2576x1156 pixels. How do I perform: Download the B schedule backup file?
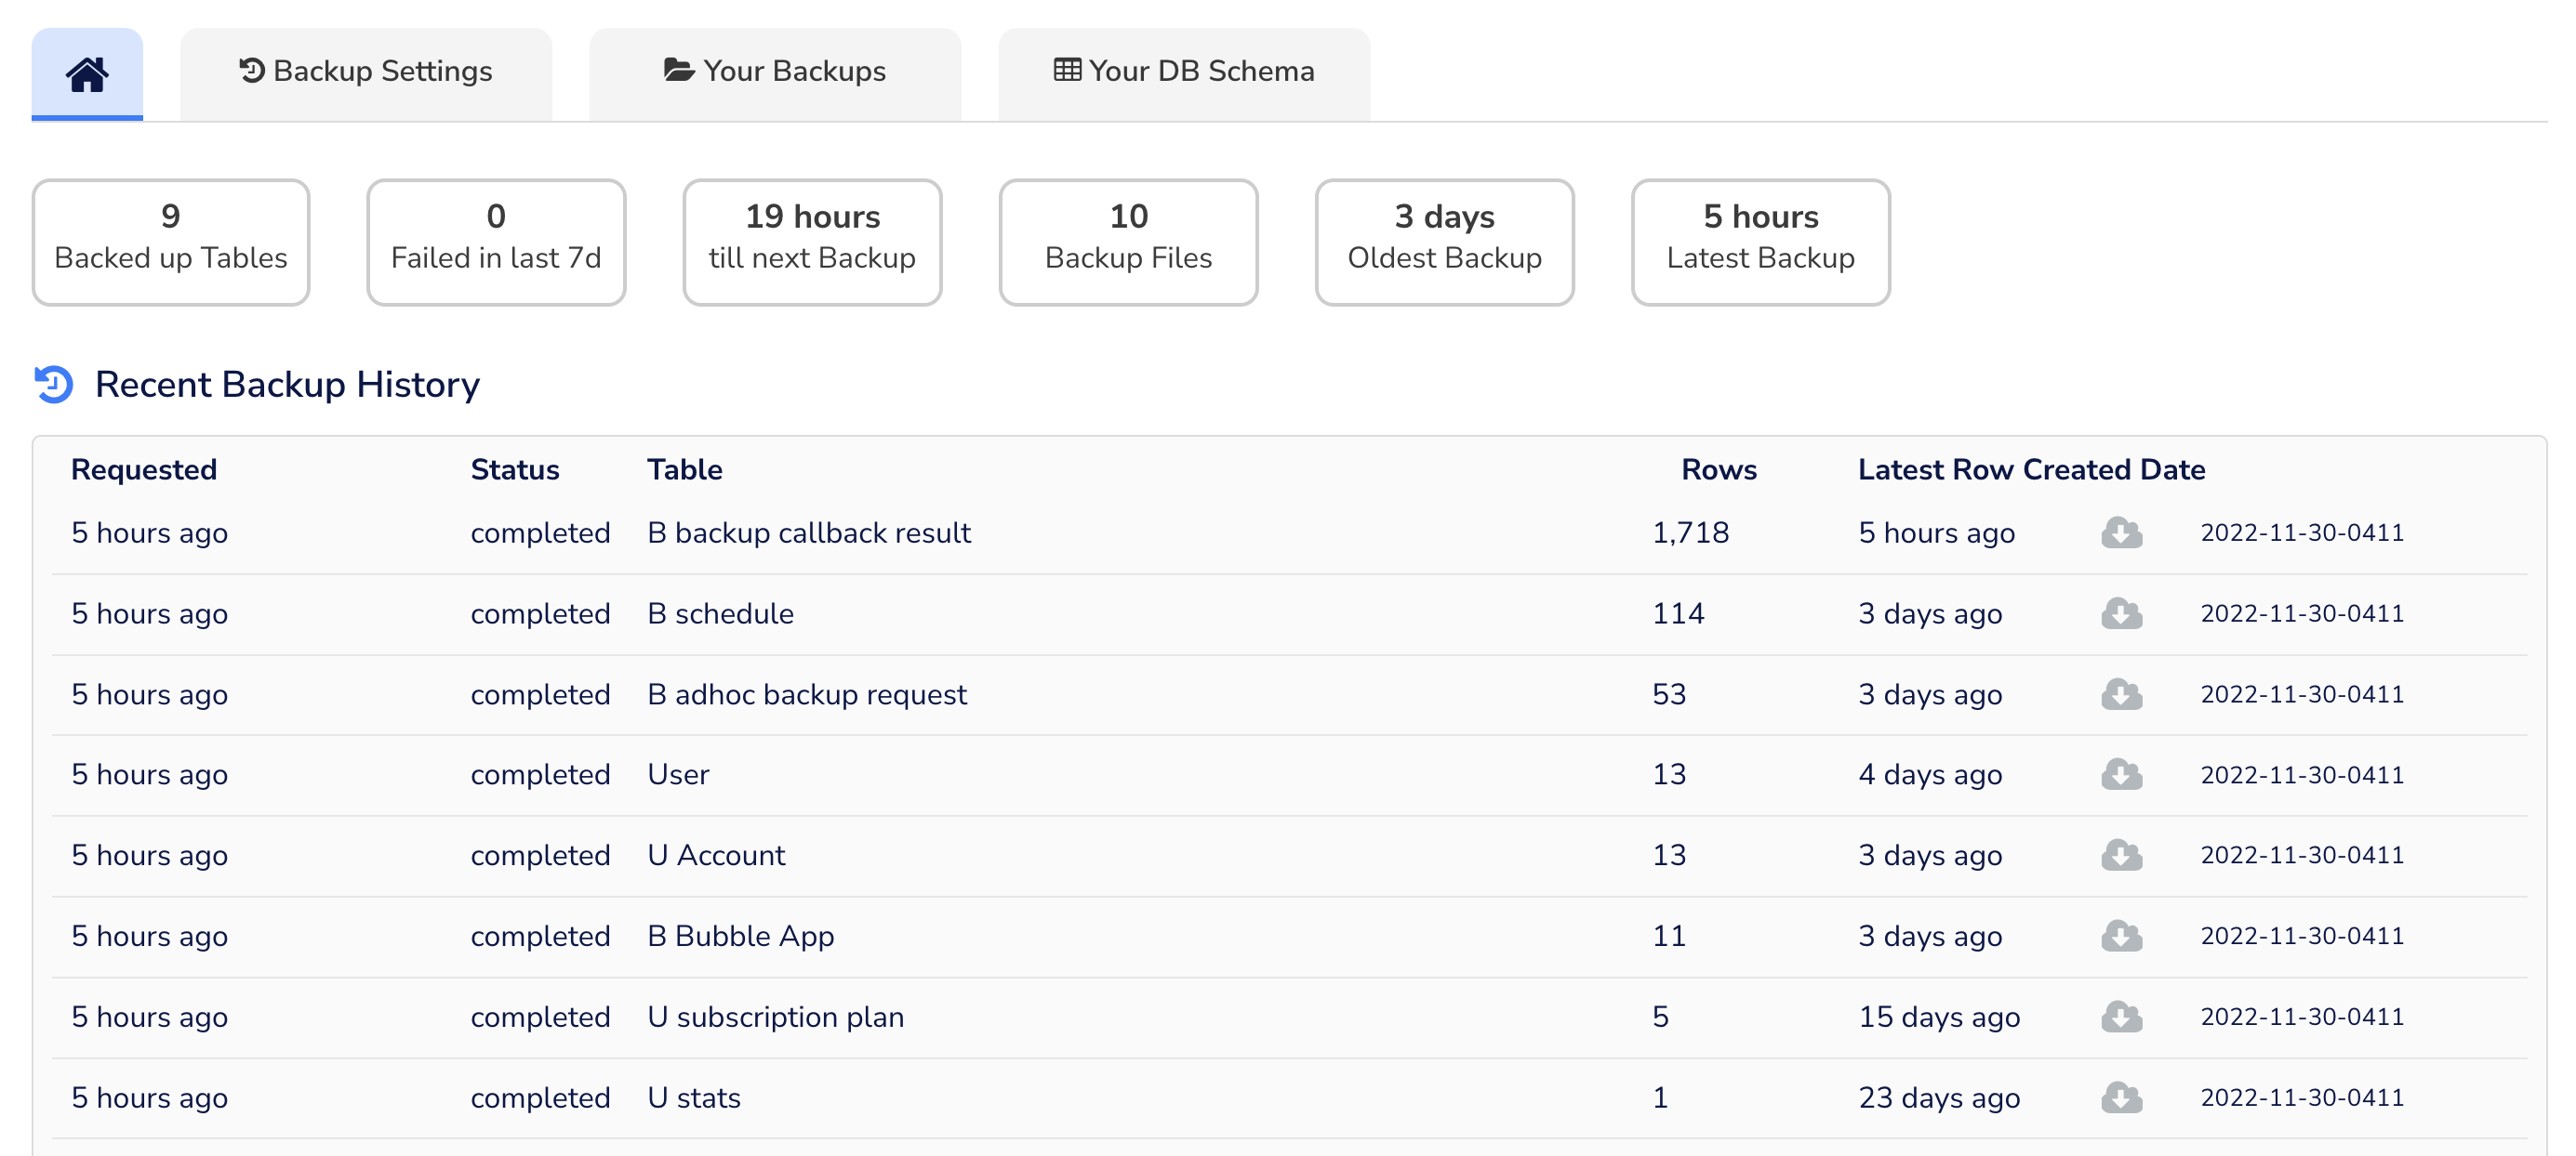coord(2121,613)
